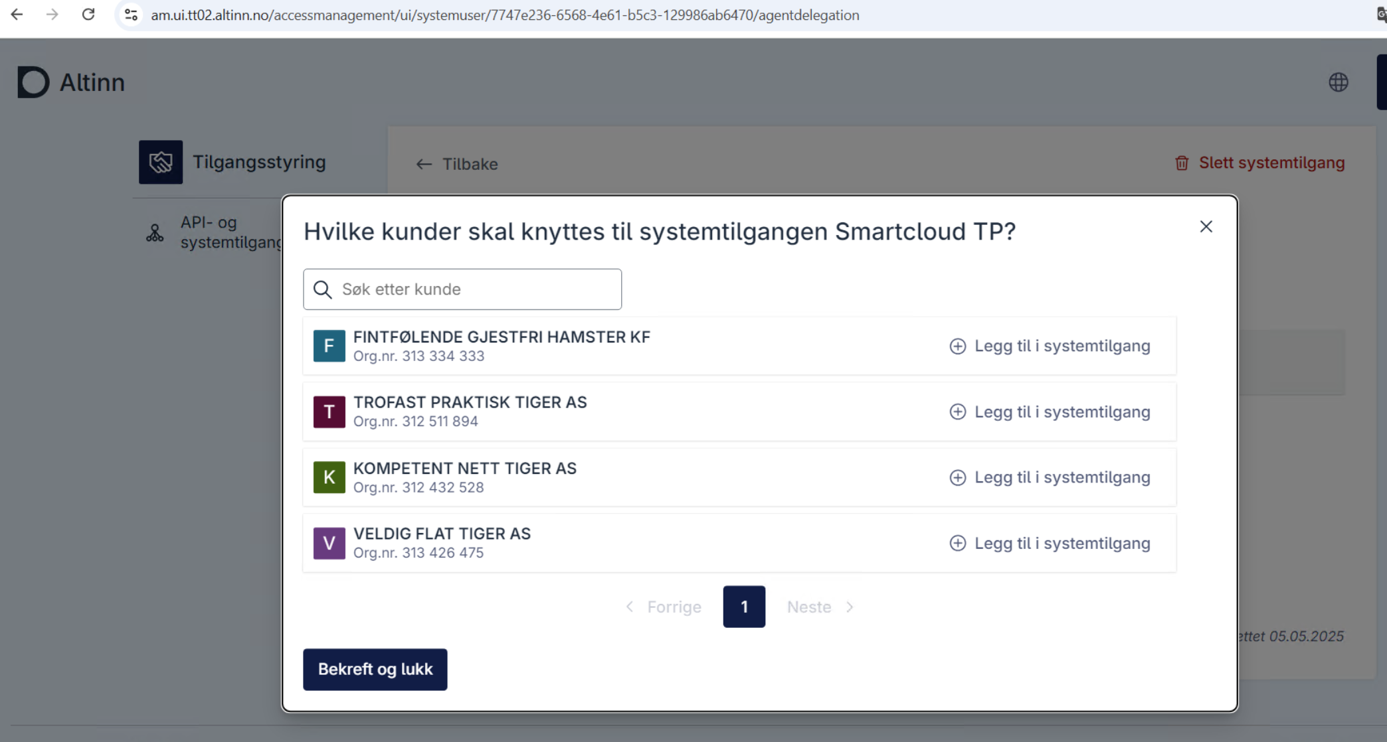Click the F avatar for Fintfølende Gjestfri Hamster KF
This screenshot has height=742, width=1387.
click(329, 346)
